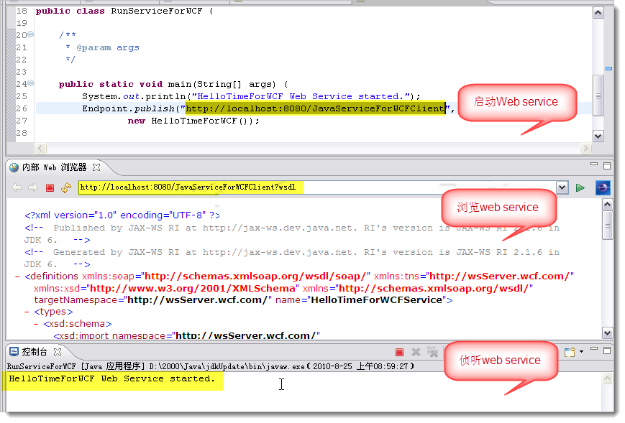Click browser pane scrollbar thumb
Image resolution: width=625 pixels, height=423 pixels.
(x=608, y=226)
